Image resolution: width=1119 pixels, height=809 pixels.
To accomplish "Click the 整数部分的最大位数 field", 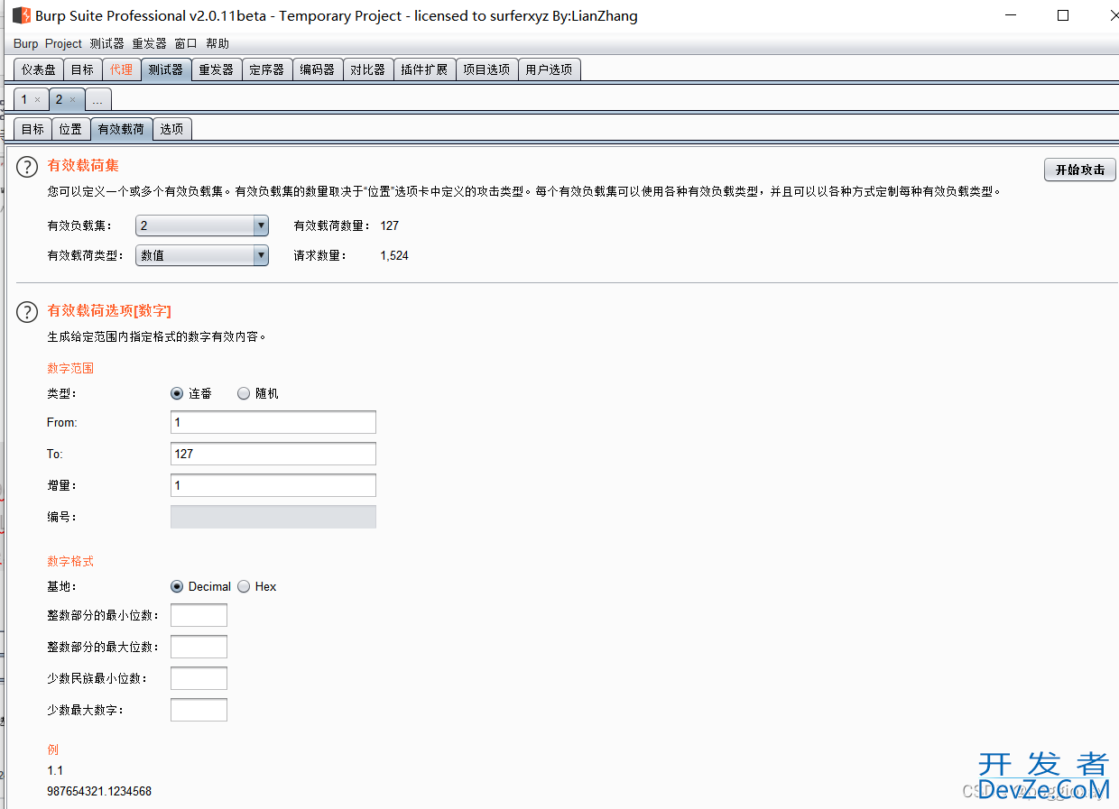I will pyautogui.click(x=199, y=647).
